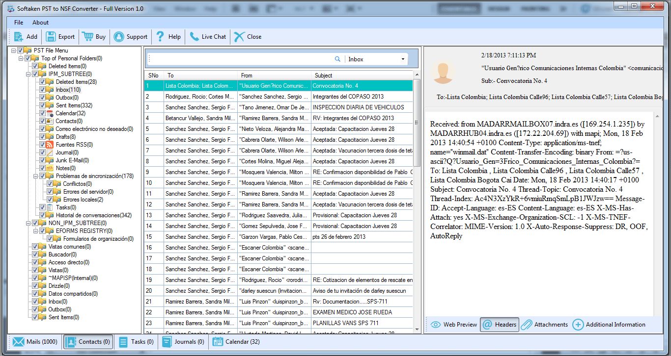Click the Help question mark icon
The width and height of the screenshot is (671, 356).
point(160,36)
